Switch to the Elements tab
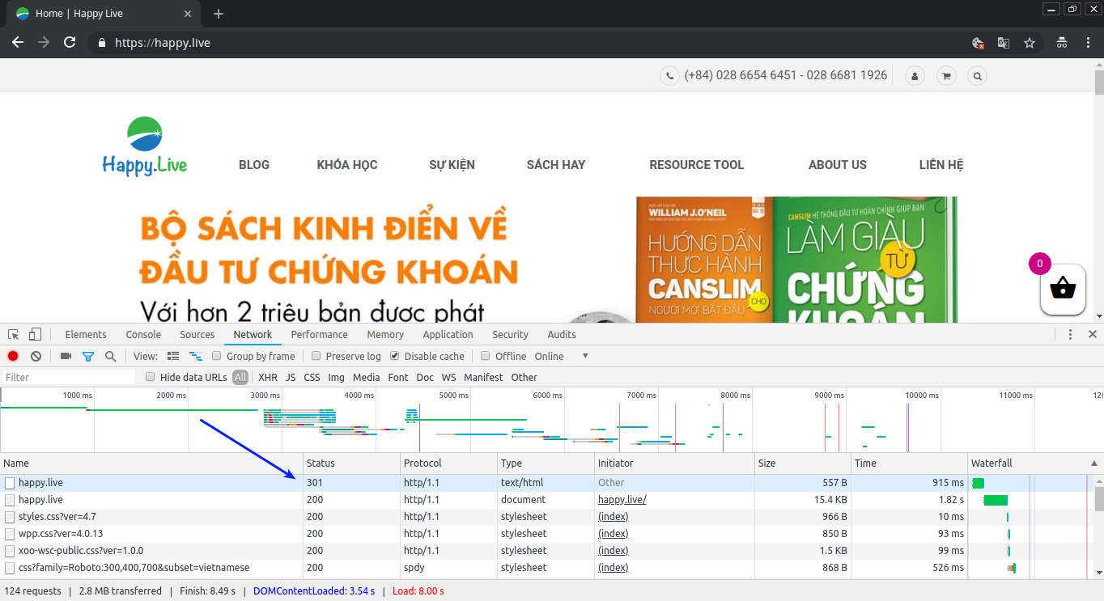The width and height of the screenshot is (1104, 601). [86, 334]
